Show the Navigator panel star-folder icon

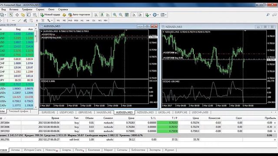click(23, 15)
